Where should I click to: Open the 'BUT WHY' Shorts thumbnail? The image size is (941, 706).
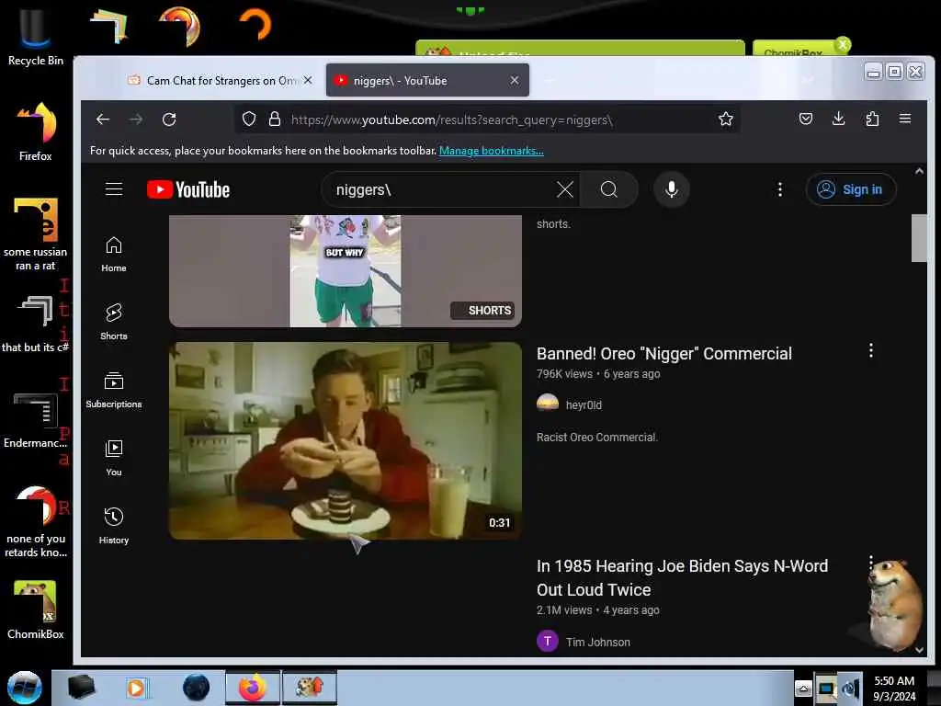346,271
